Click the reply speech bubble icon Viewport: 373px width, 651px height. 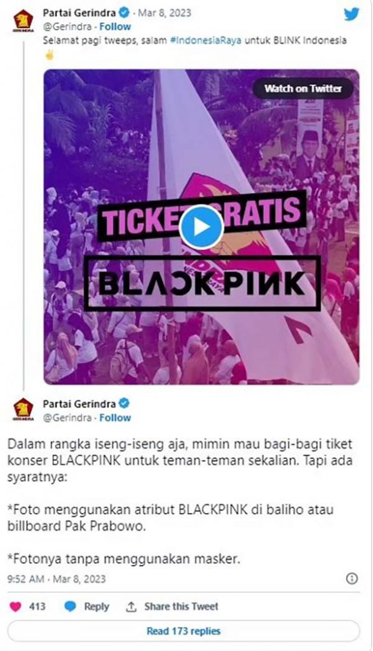70,606
